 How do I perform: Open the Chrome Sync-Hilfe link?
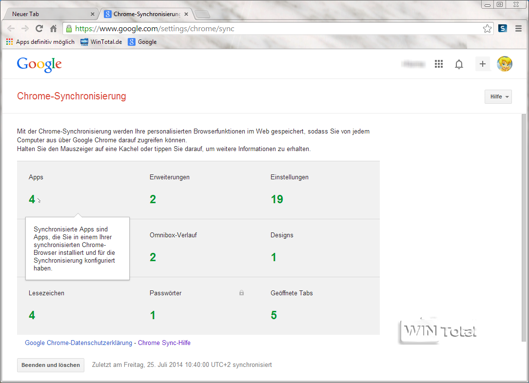coord(164,343)
